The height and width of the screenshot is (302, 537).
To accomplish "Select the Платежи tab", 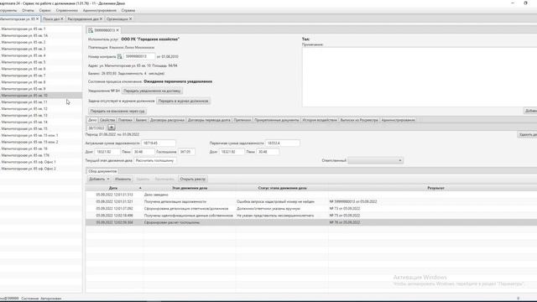I will pyautogui.click(x=125, y=120).
